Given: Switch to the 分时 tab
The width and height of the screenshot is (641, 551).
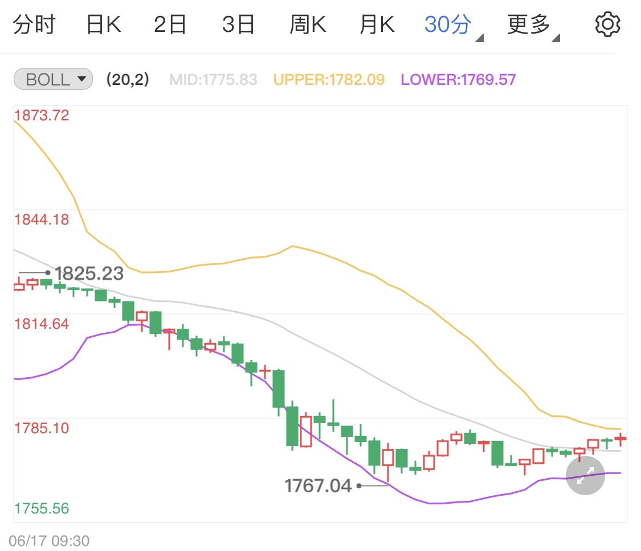Looking at the screenshot, I should 34,25.
